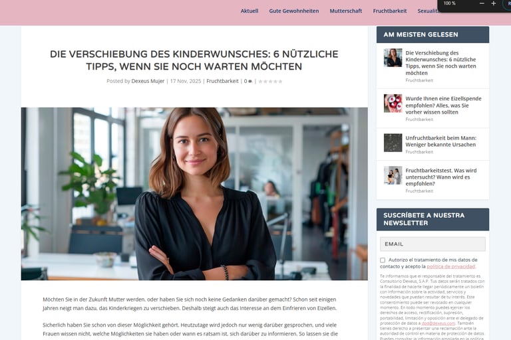The height and width of the screenshot is (340, 511).
Task: Open the Fruchtbarkeitstest article thumbnail
Action: 393,175
